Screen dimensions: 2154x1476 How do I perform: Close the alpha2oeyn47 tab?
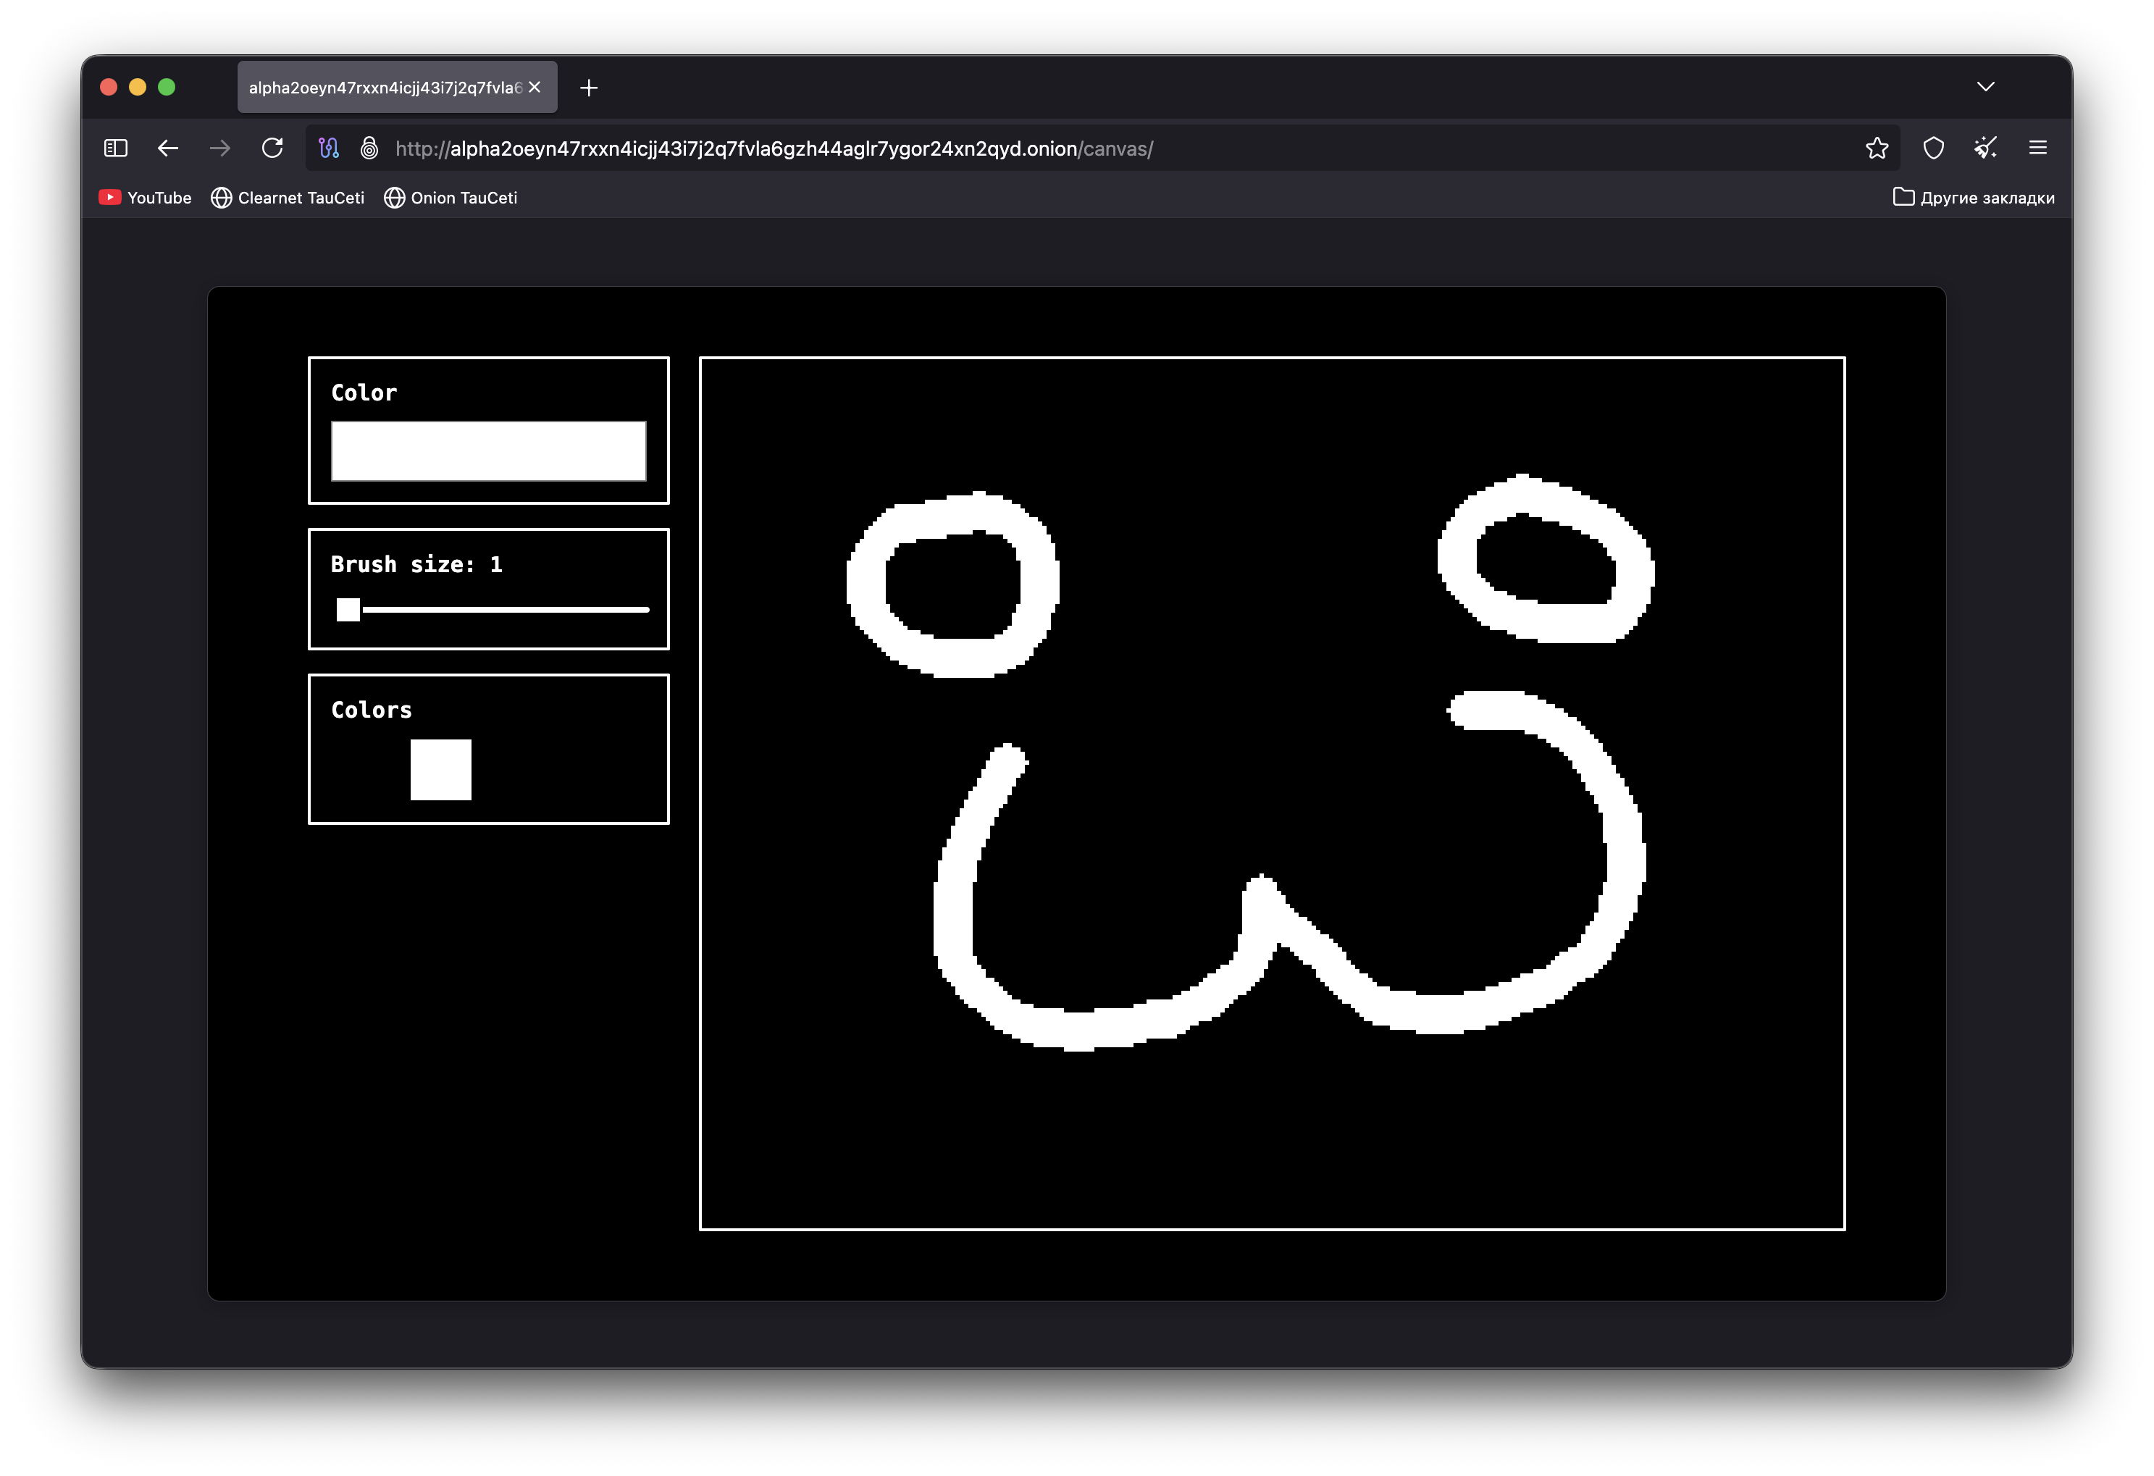tap(535, 87)
